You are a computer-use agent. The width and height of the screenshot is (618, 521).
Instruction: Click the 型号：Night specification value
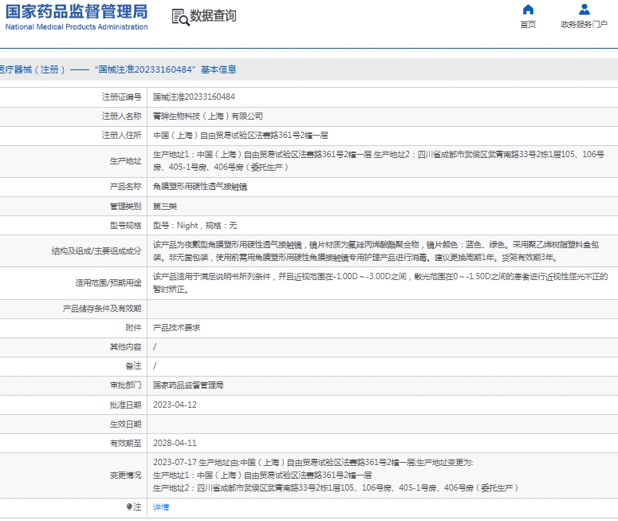tap(195, 226)
